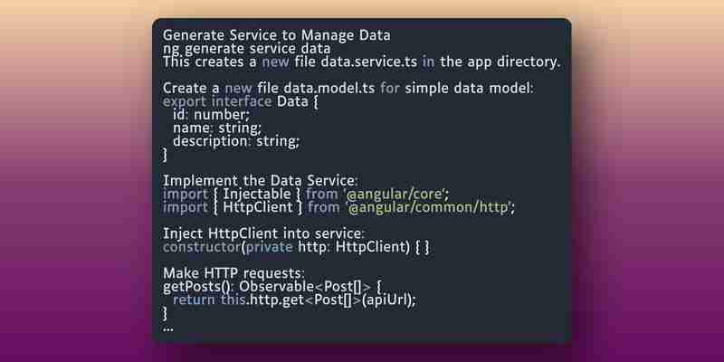Click the 'Implement the Data Service:' heading
Viewport: 724px width, 362px height.
click(x=261, y=180)
